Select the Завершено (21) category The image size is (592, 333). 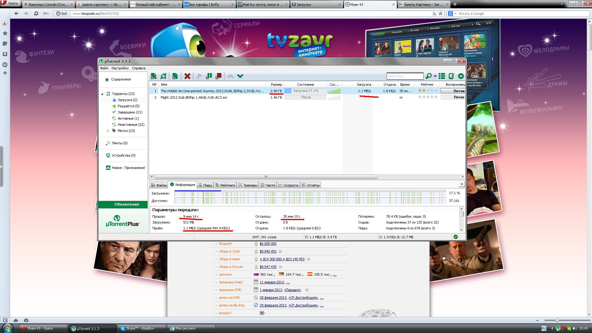point(130,112)
